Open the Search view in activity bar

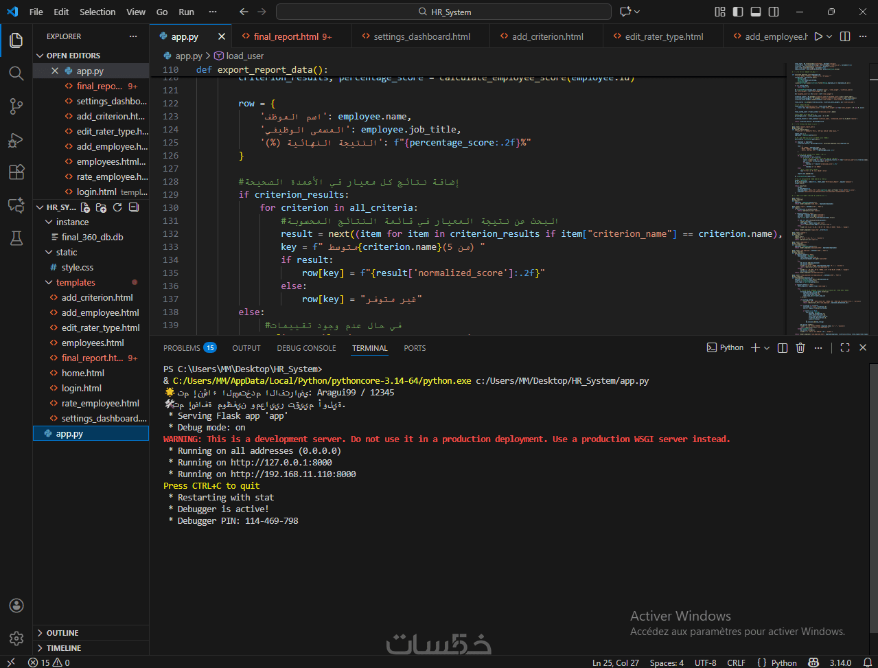16,73
